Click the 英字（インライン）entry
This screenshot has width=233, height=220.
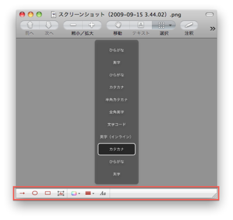click(x=116, y=137)
